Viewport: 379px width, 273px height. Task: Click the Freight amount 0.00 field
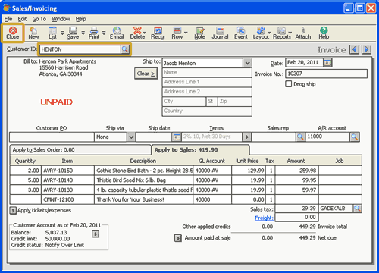(296, 217)
